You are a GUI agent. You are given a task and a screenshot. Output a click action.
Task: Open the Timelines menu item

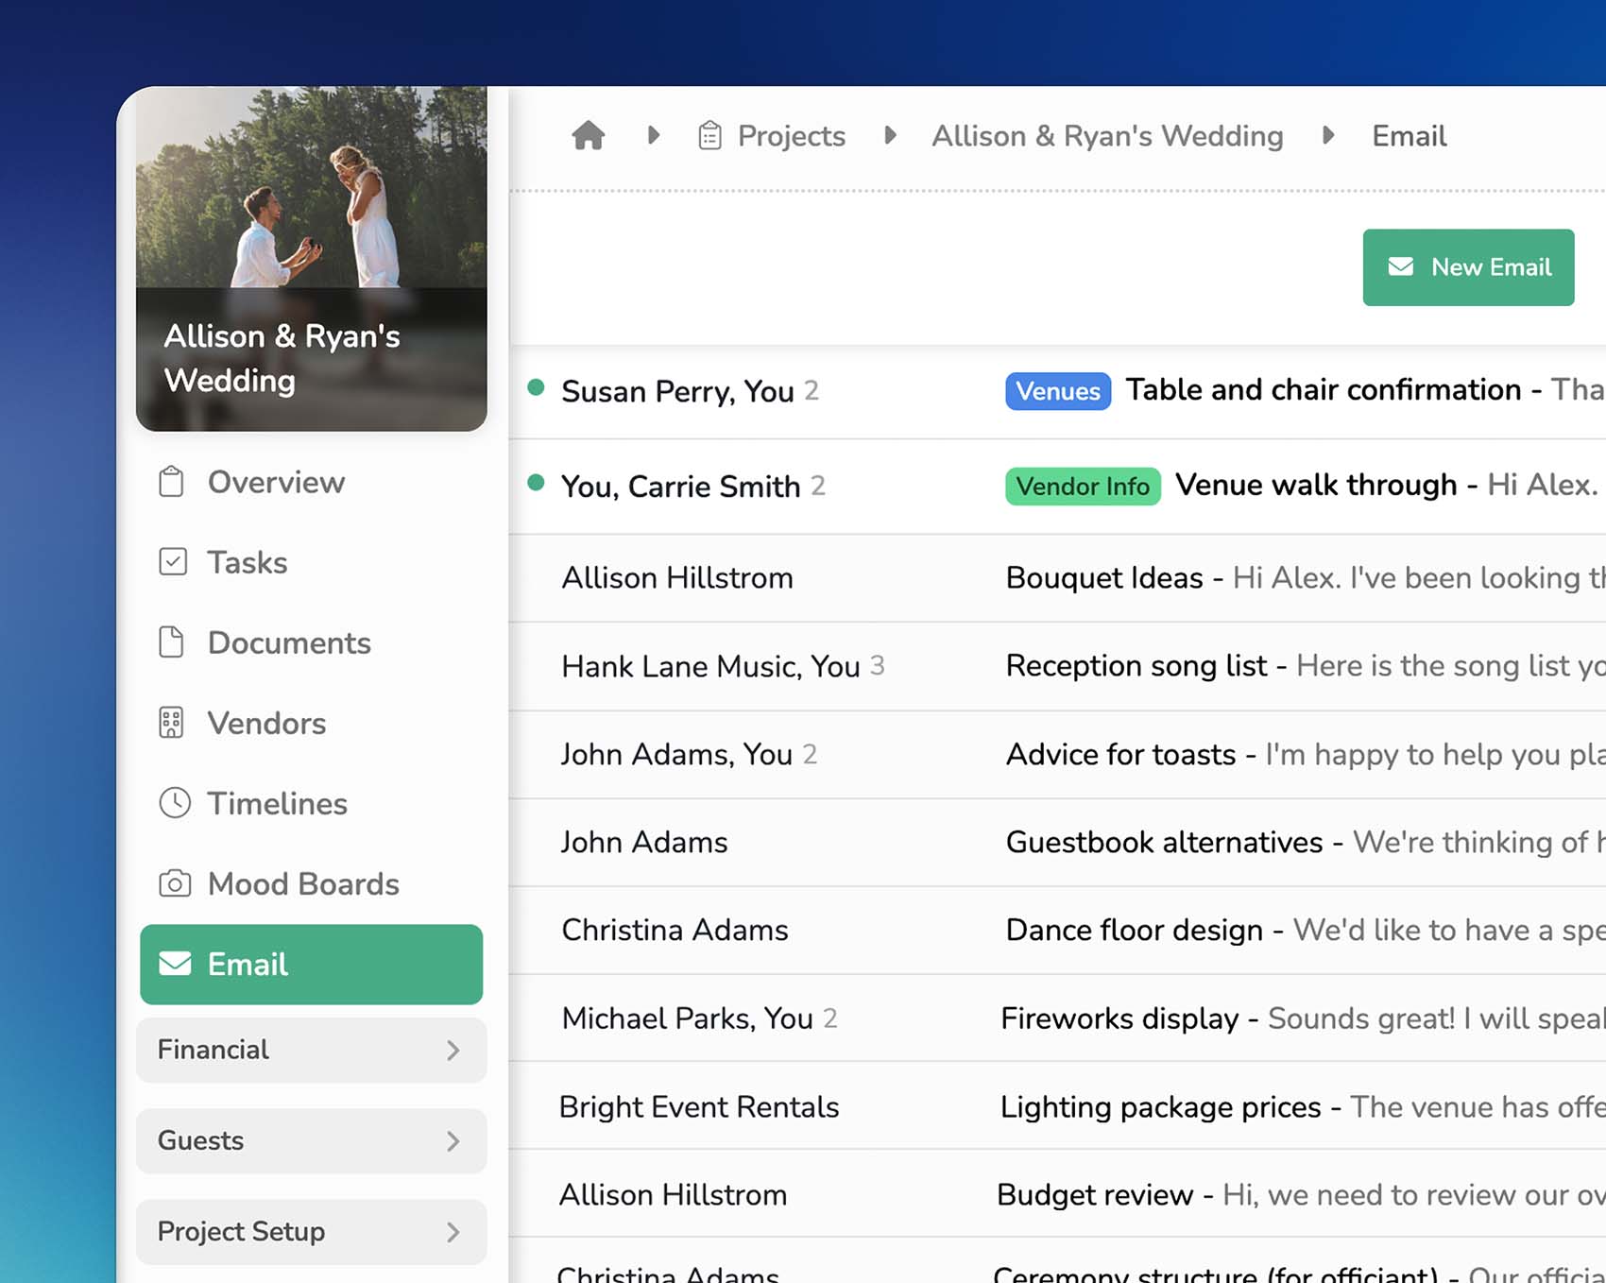coord(311,803)
